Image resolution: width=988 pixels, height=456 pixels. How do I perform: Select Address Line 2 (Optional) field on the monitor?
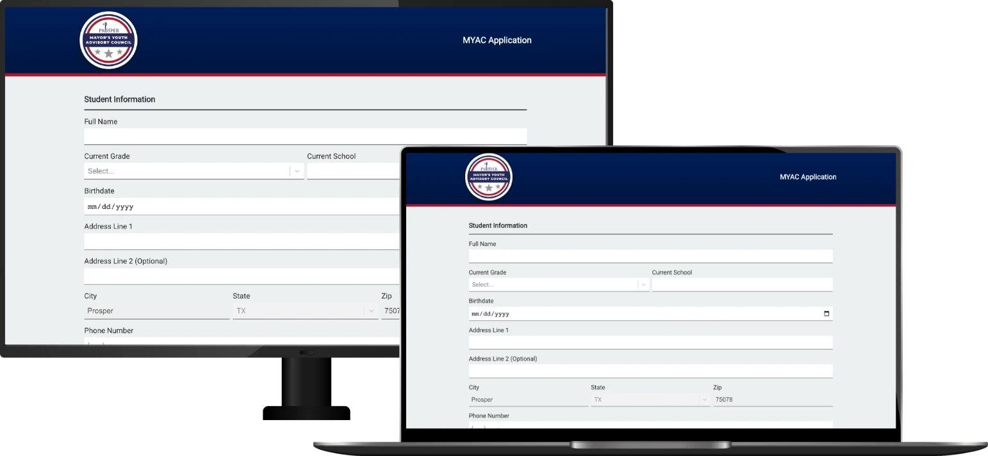coord(240,276)
